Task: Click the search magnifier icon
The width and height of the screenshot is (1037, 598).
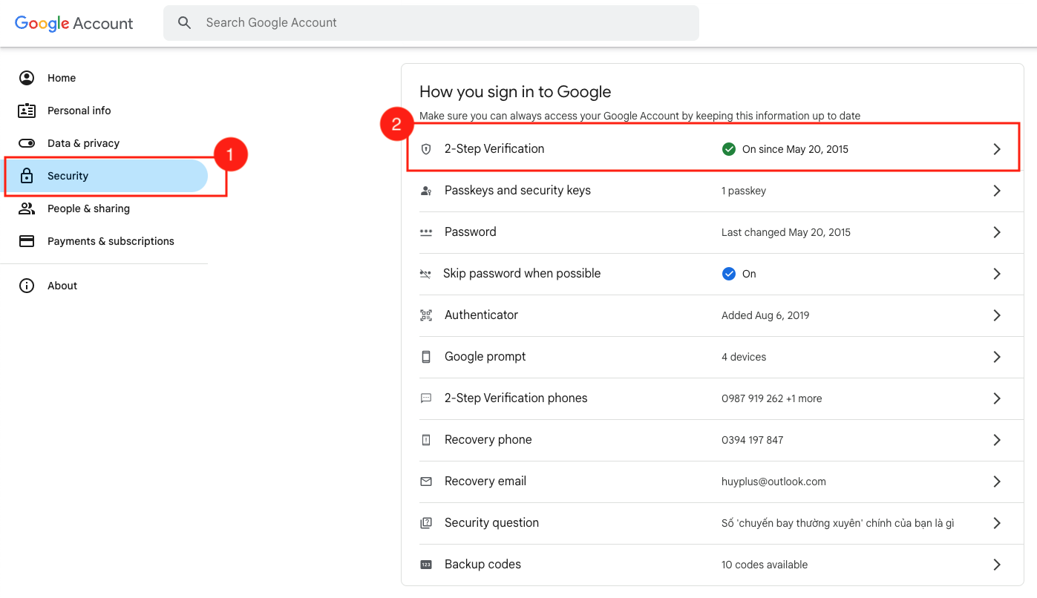Action: (x=185, y=23)
